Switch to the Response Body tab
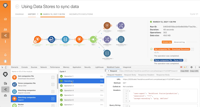 click(x=163, y=75)
